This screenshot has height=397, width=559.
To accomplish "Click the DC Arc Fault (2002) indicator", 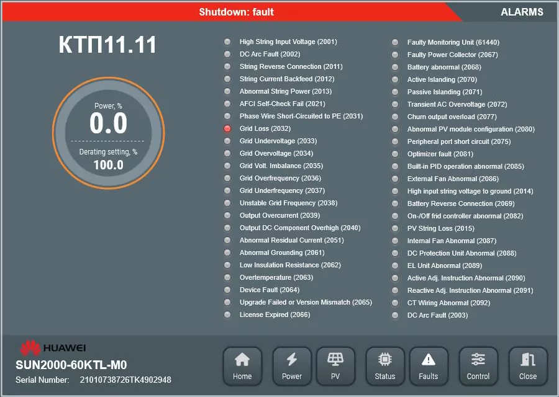I will [227, 54].
